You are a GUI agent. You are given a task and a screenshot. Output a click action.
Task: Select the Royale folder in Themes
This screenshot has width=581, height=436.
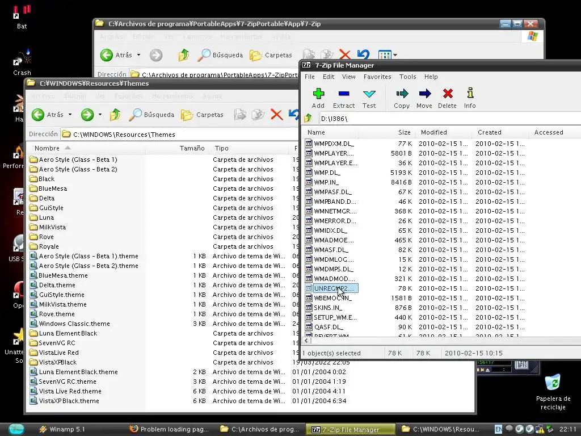[44, 246]
